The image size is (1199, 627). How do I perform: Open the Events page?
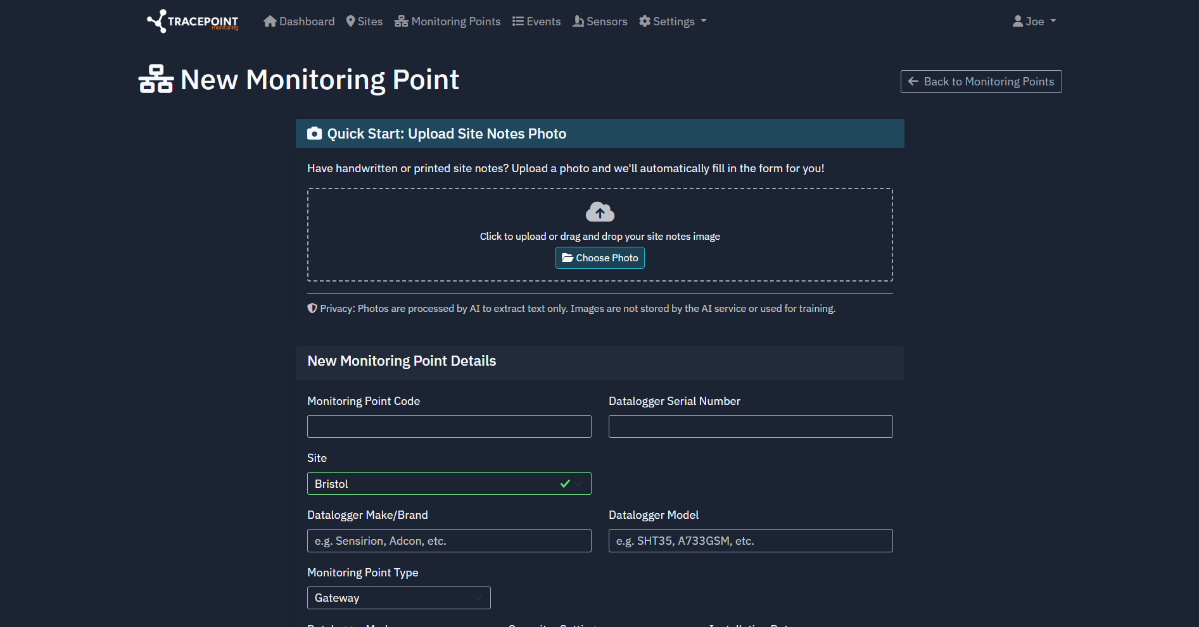coord(536,22)
